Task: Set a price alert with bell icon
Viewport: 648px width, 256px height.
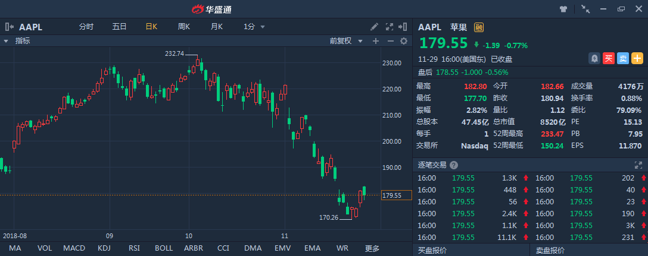Action: pyautogui.click(x=594, y=58)
